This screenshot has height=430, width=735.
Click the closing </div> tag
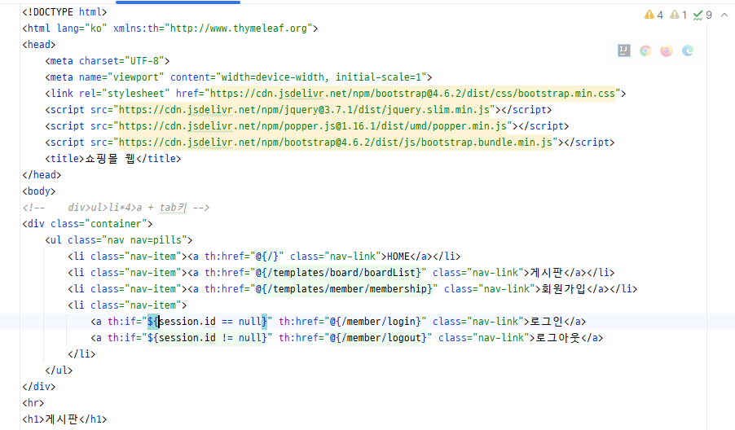coord(39,387)
